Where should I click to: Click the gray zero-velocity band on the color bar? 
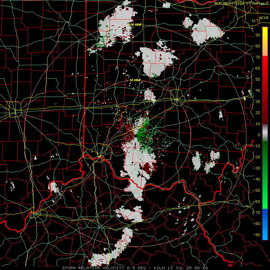[x=265, y=133]
